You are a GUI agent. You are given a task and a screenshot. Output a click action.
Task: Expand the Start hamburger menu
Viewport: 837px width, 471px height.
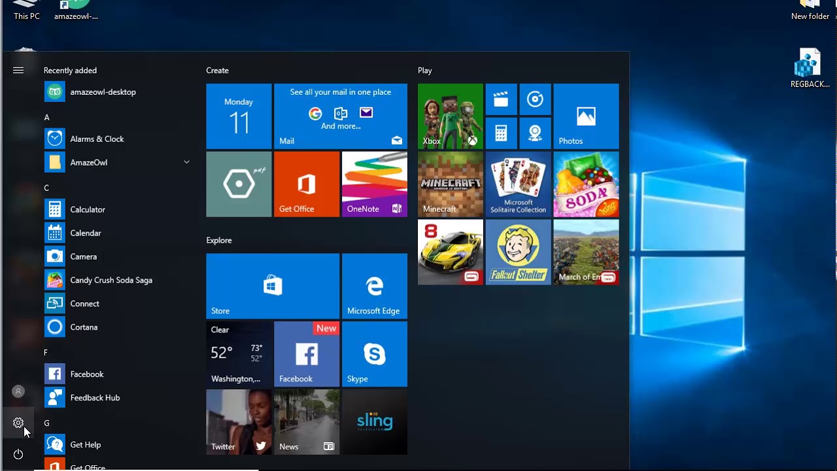(x=18, y=70)
